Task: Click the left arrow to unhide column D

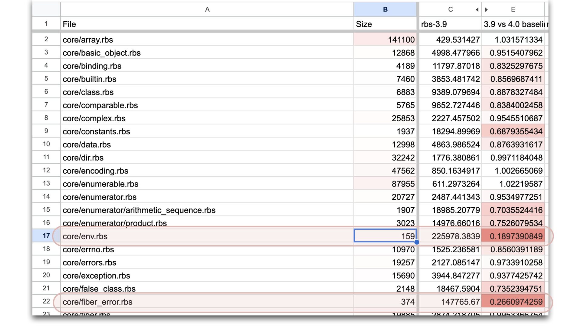Action: click(x=477, y=10)
